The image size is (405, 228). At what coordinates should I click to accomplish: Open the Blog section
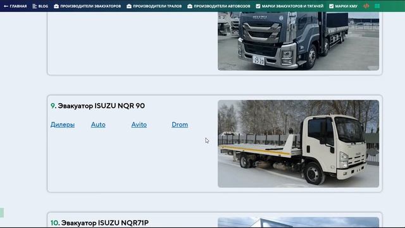(x=40, y=6)
